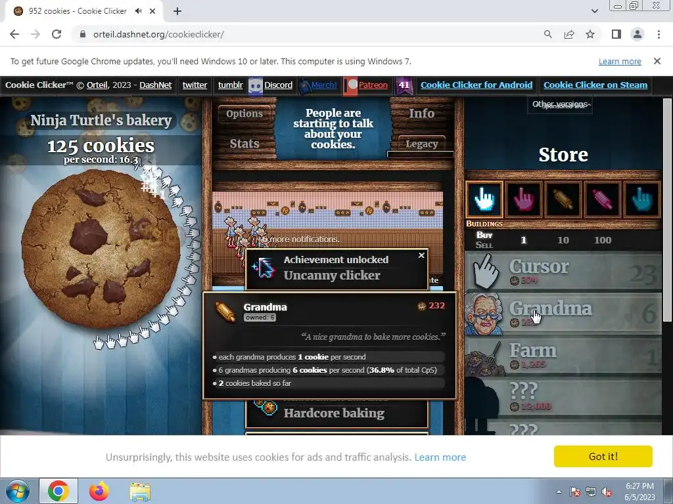The image size is (673, 504).
Task: Open the Orteil link
Action: (x=97, y=85)
